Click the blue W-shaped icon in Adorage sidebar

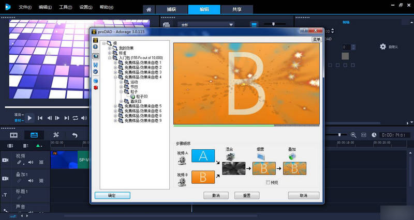[96, 65]
